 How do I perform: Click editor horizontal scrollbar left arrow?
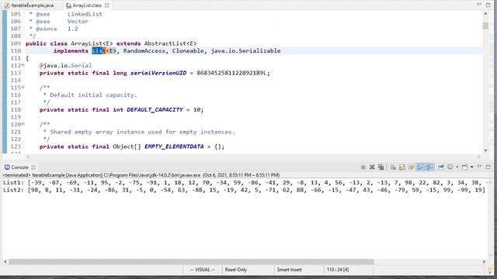[28, 157]
